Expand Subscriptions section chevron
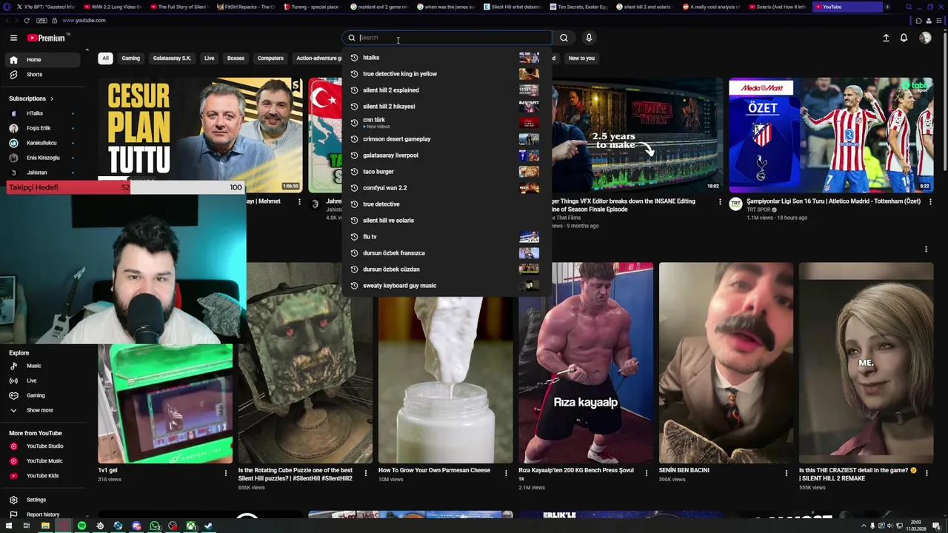 tap(51, 98)
